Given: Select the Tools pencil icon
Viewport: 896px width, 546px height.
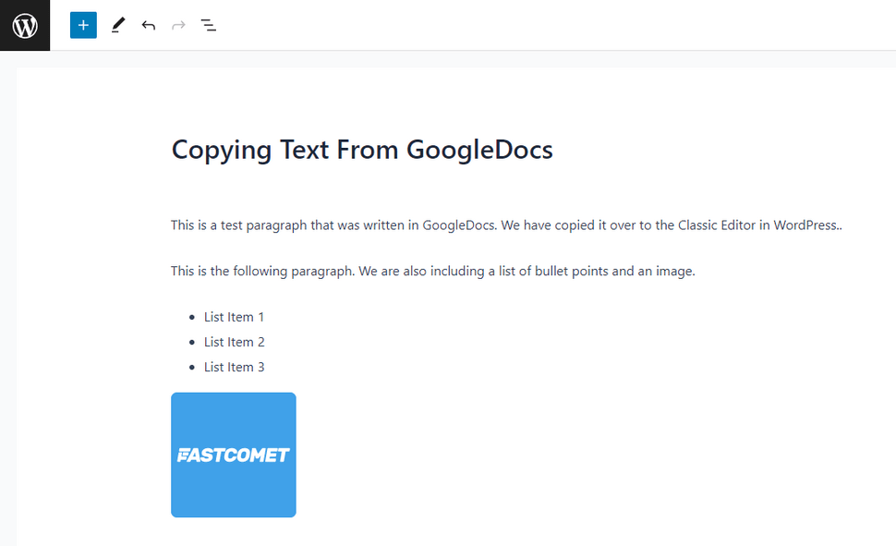Looking at the screenshot, I should [118, 25].
